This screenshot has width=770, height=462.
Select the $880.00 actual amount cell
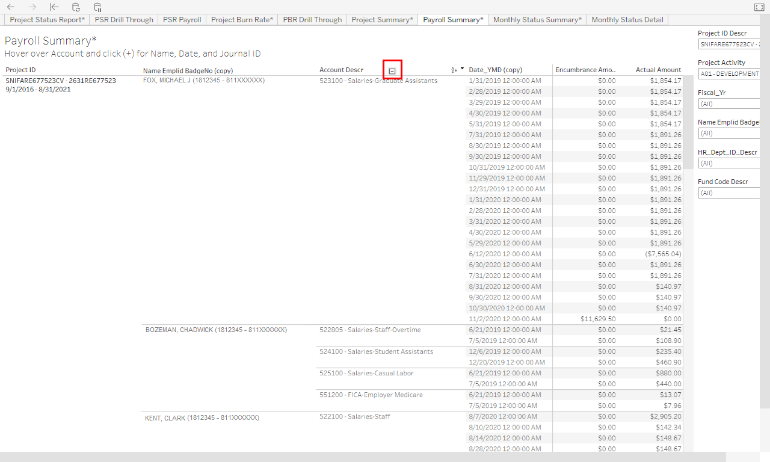(669, 373)
